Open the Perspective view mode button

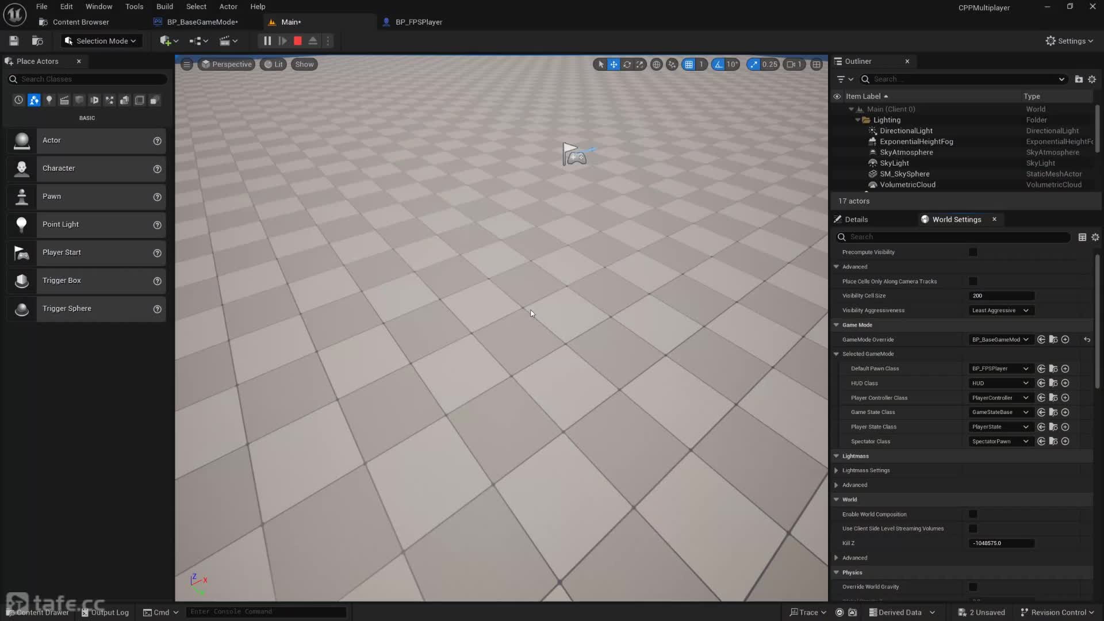coord(227,64)
